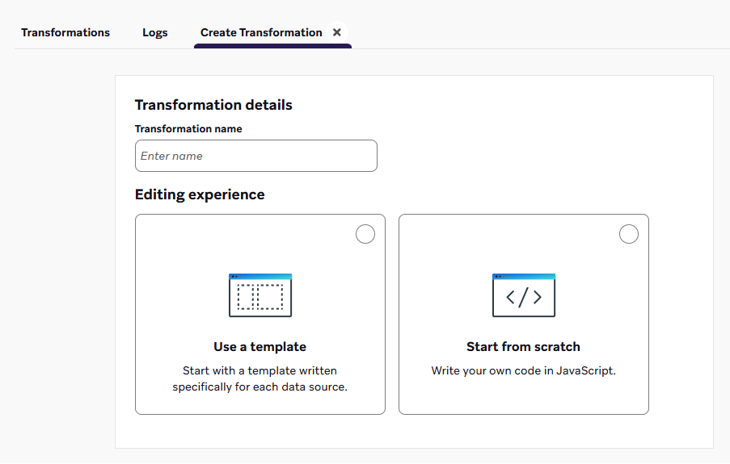Select the Use a template radio button
This screenshot has height=464, width=730.
tap(365, 234)
